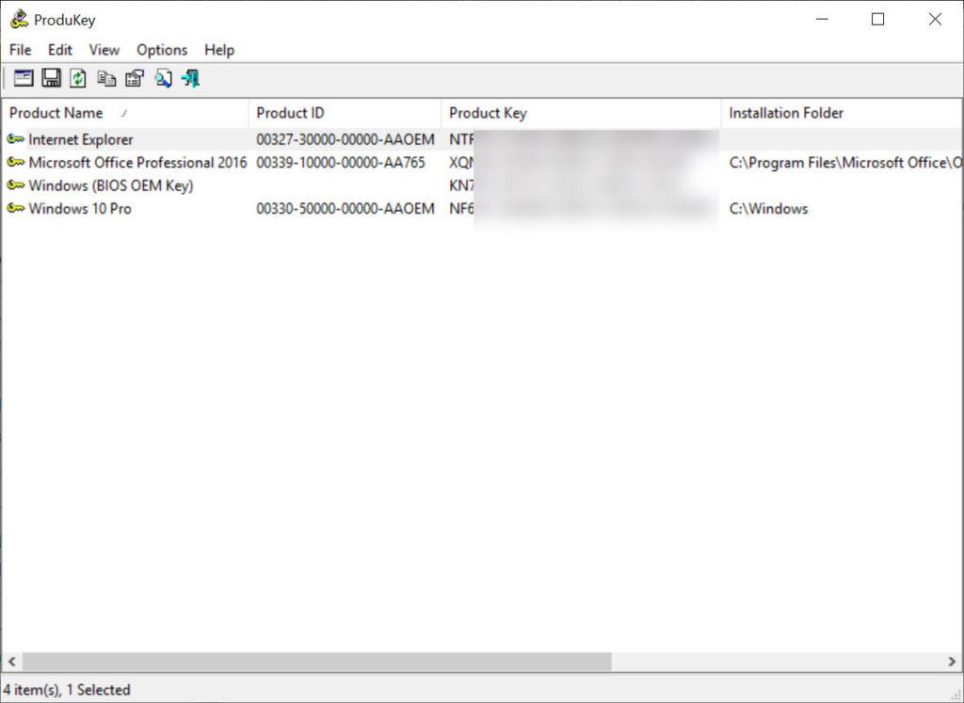964x703 pixels.
Task: Open the Help menu
Action: (x=219, y=50)
